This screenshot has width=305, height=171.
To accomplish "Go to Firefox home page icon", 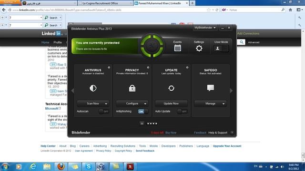I will 290,10.
